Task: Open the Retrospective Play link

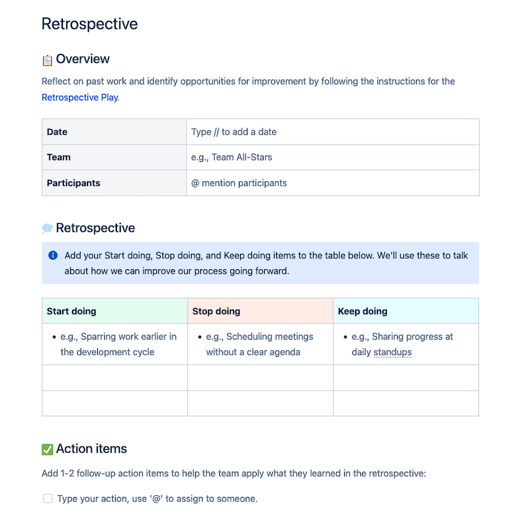Action: pyautogui.click(x=80, y=97)
